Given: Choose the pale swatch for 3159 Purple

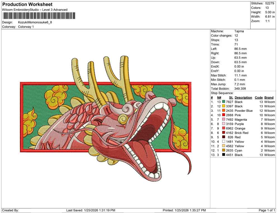Looking at the screenshot, I should [x=224, y=124].
